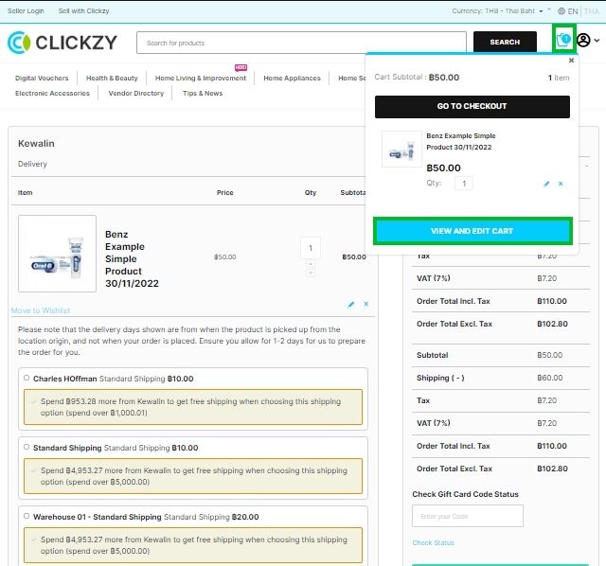Image resolution: width=606 pixels, height=566 pixels.
Task: Click Move to Wishlist link
Action: click(40, 310)
